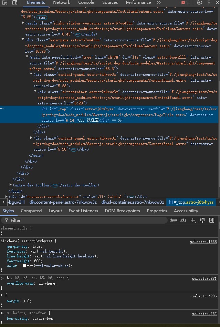This screenshot has height=327, width=220.
Task: Expand the right-sidebar-container aside node
Action: click(x=23, y=23)
